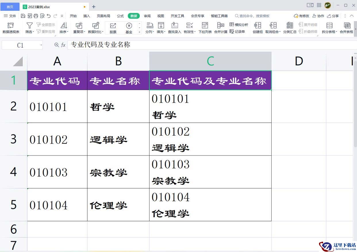Click the print preview icon
This screenshot has height=252, width=357.
pyautogui.click(x=42, y=16)
